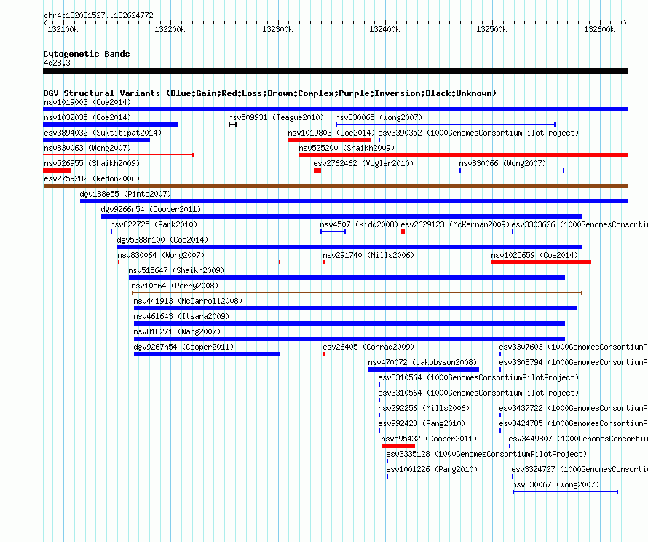Click the nsv830063 (Wong2007) label
Image resolution: width=648 pixels, height=542 pixels.
click(87, 148)
